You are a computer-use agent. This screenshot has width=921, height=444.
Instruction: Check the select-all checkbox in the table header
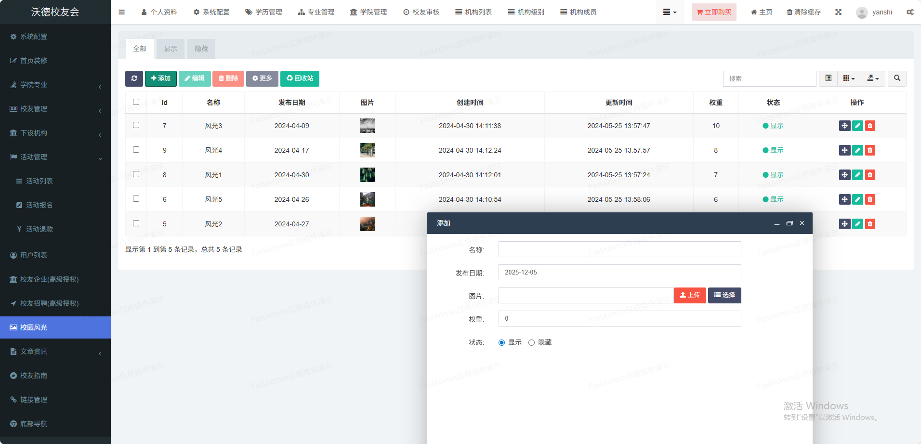tap(136, 102)
